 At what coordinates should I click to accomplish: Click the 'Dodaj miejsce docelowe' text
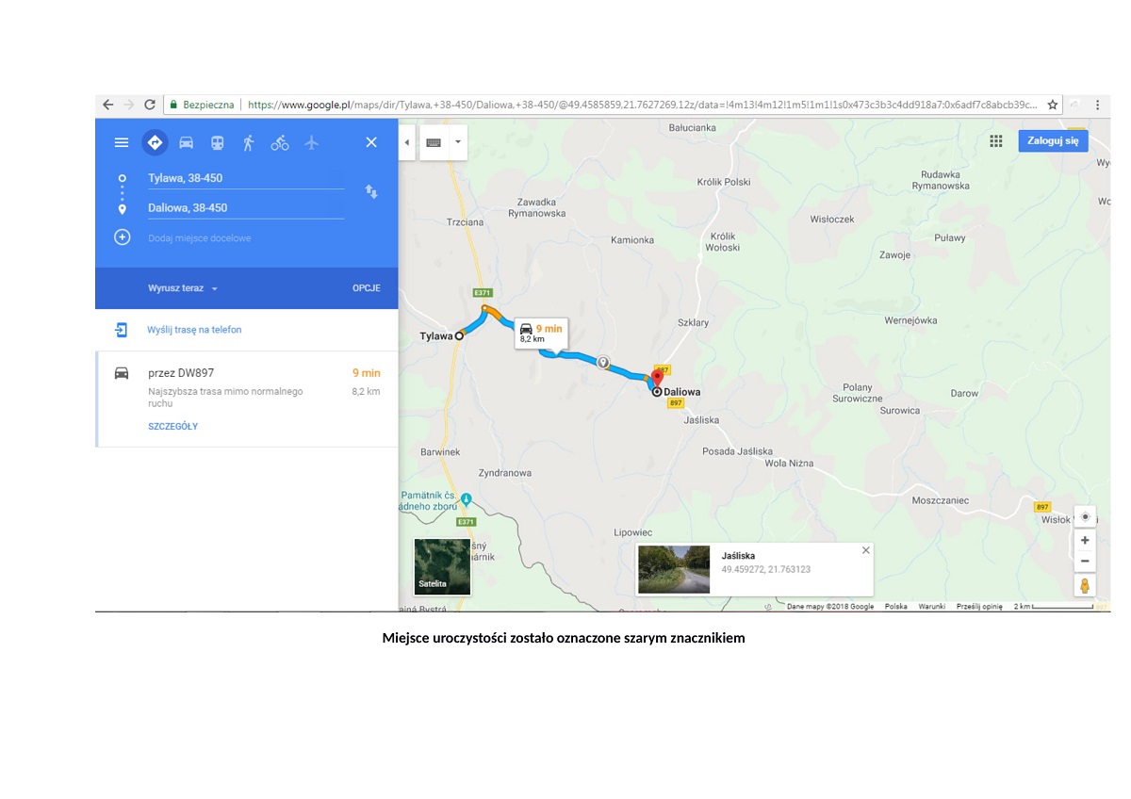200,238
